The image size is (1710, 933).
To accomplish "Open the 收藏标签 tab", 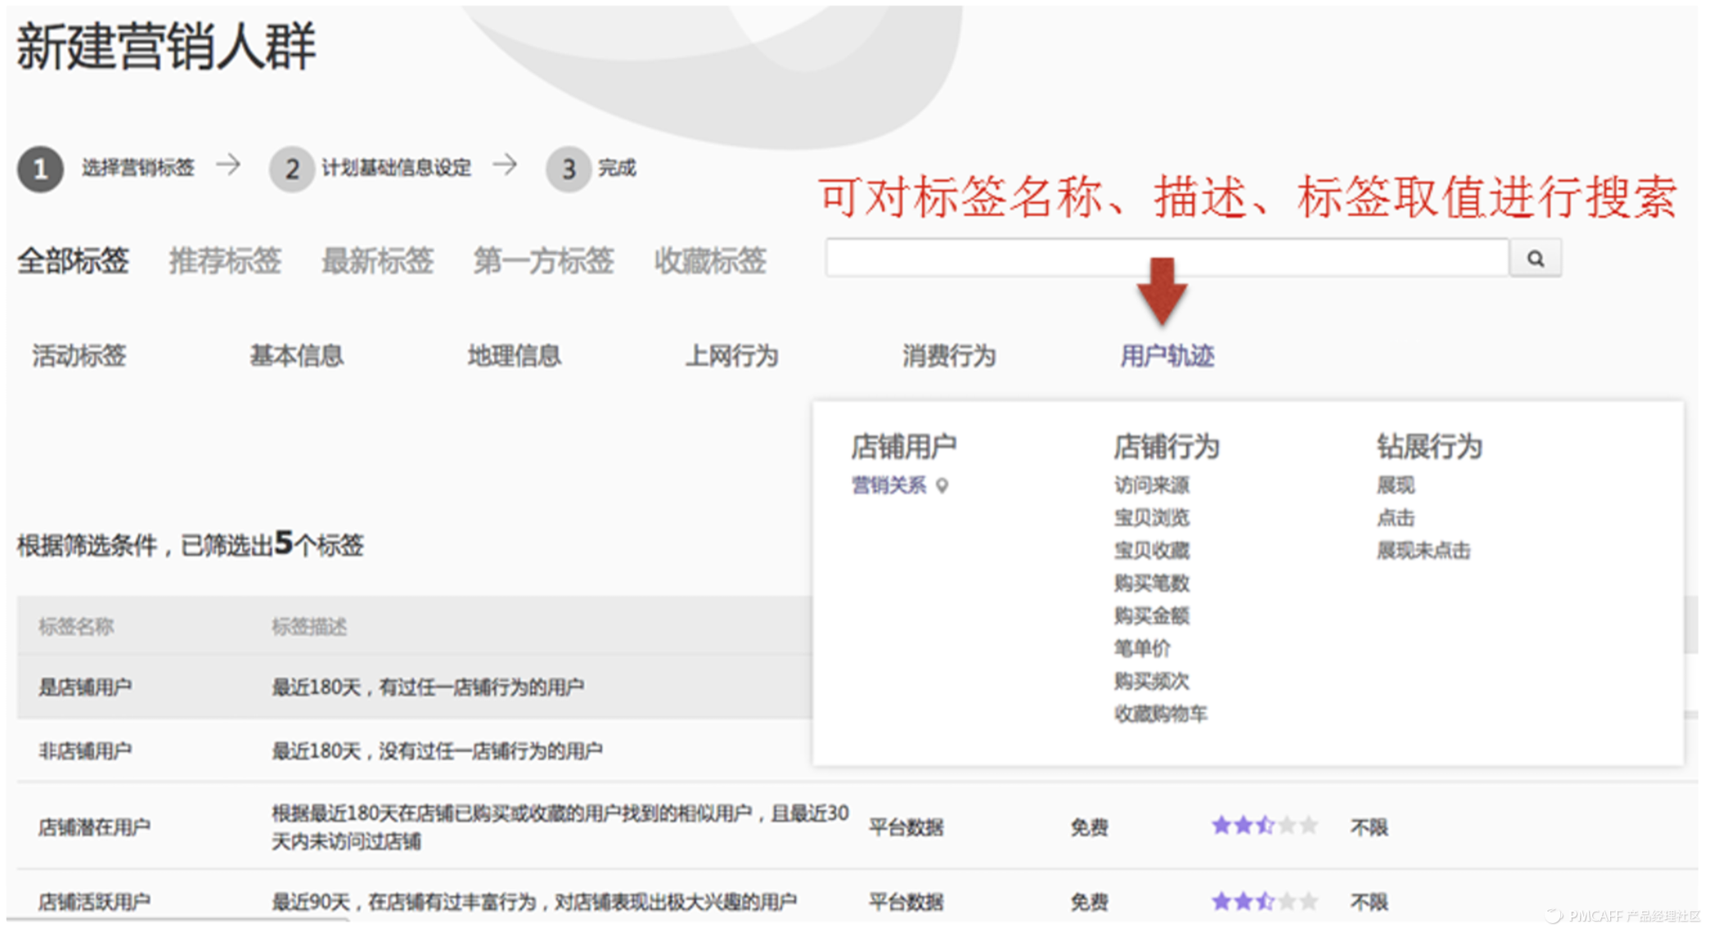I will tap(710, 261).
